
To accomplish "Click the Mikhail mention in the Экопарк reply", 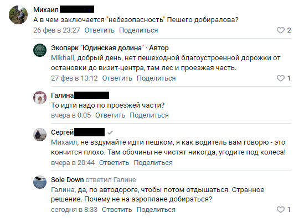I will tap(63, 58).
